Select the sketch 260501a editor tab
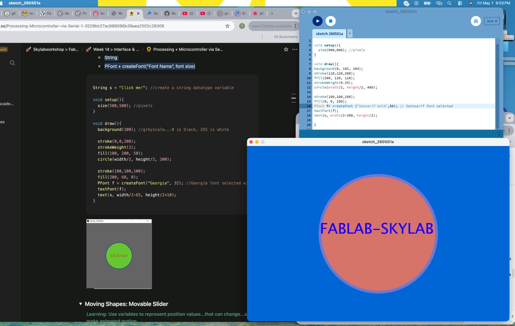This screenshot has height=326, width=515. pyautogui.click(x=329, y=34)
